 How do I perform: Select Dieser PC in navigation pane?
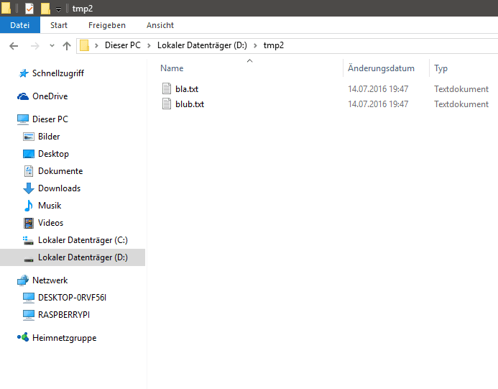pos(50,119)
